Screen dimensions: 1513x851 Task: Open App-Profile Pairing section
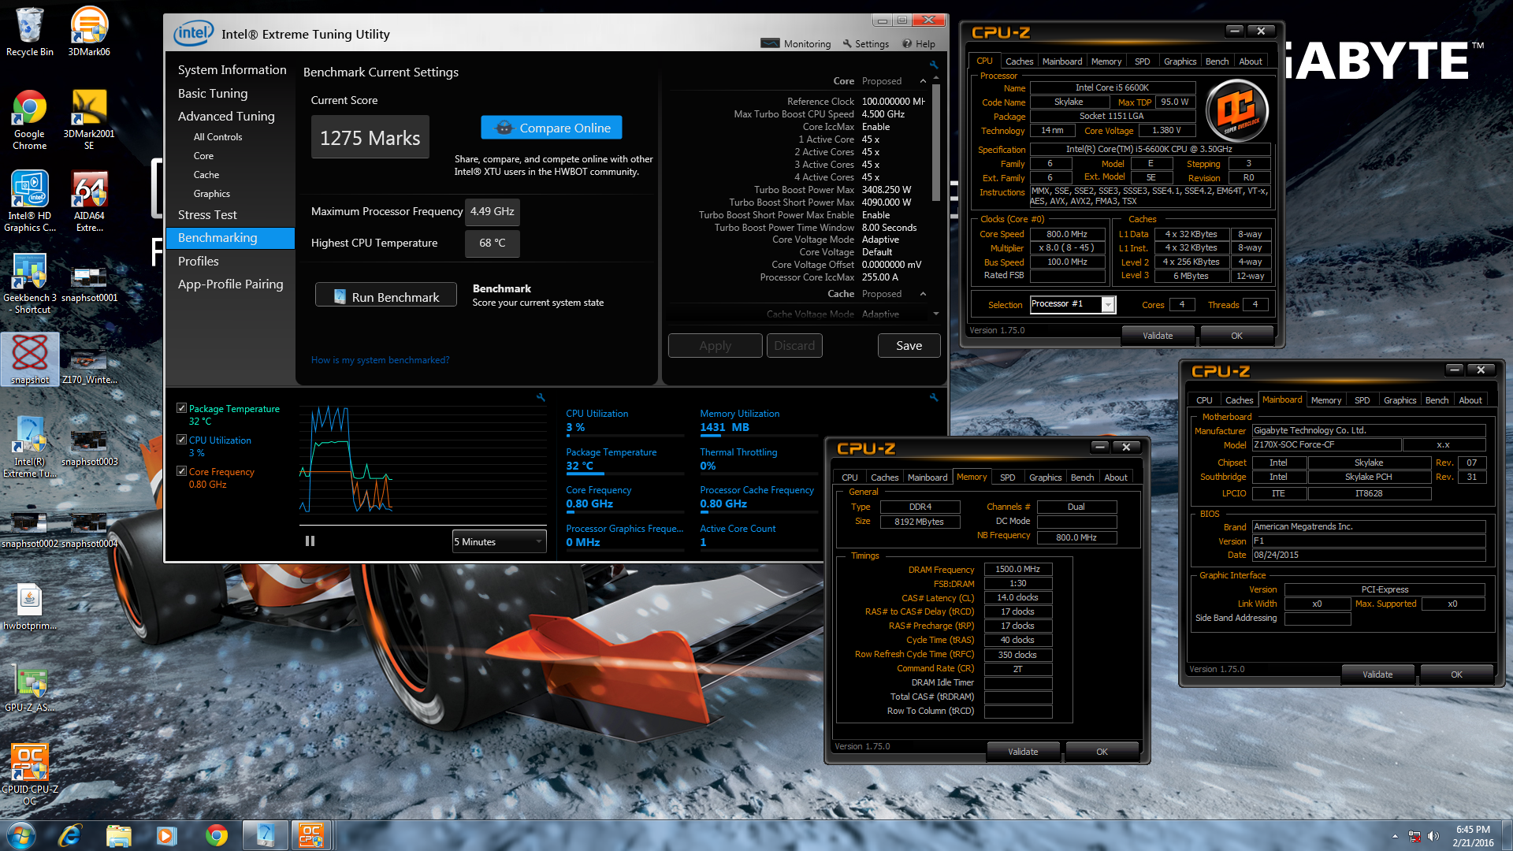click(230, 284)
